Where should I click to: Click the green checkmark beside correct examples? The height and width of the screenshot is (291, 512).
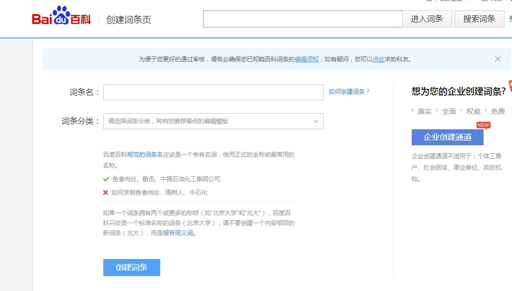pos(106,179)
